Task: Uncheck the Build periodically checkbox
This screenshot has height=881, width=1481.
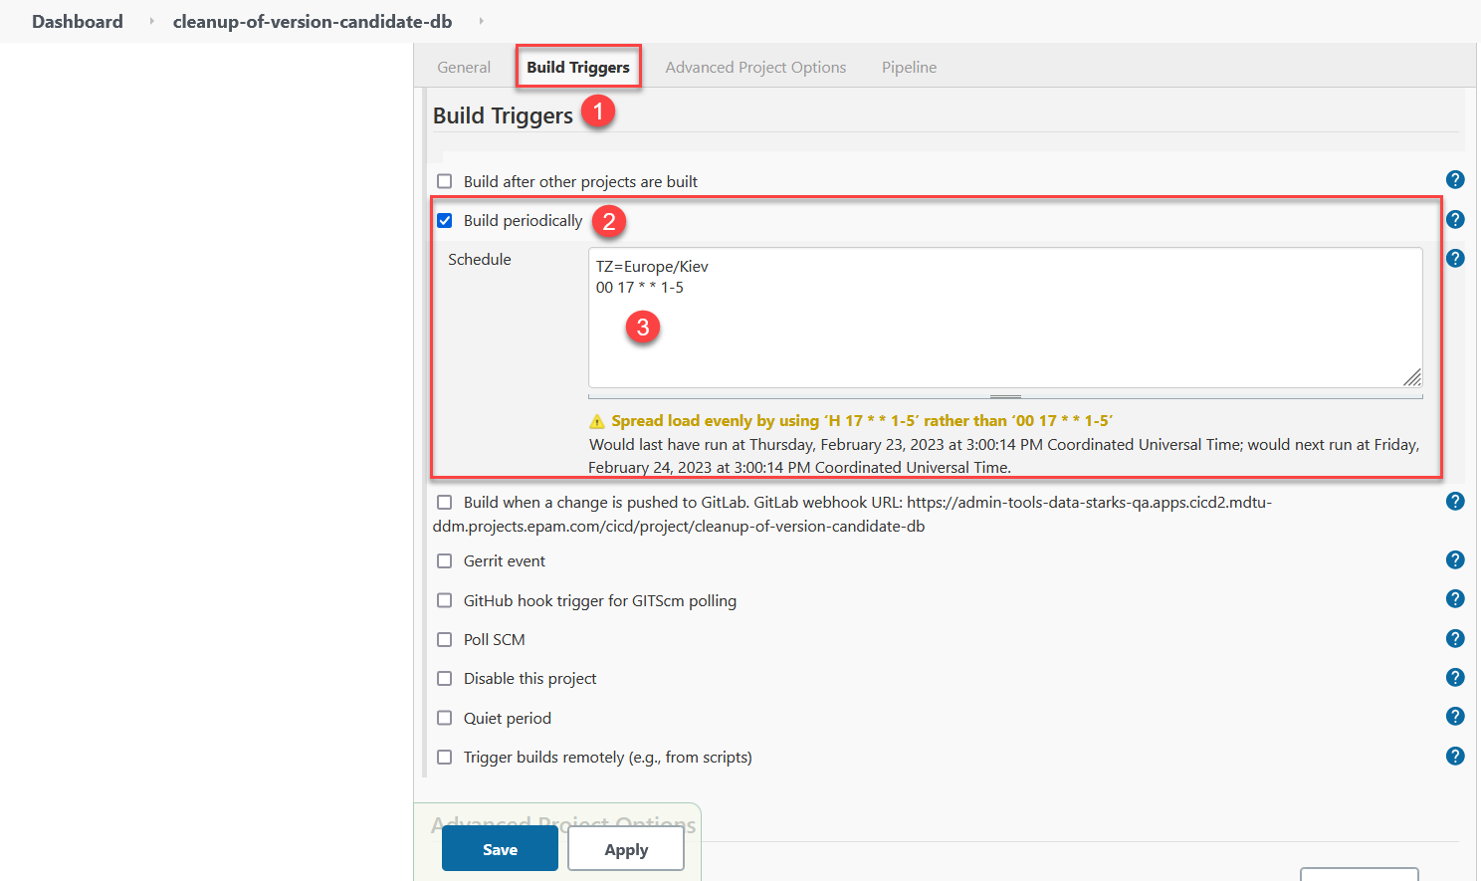Action: 445,221
